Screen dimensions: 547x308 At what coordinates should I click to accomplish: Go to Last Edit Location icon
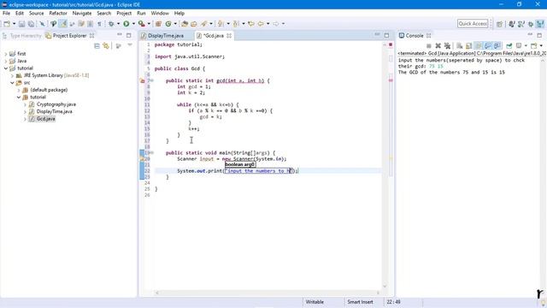tap(251, 24)
